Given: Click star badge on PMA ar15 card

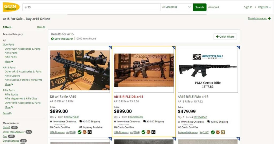Looking at the screenshot, I should 238,47.
